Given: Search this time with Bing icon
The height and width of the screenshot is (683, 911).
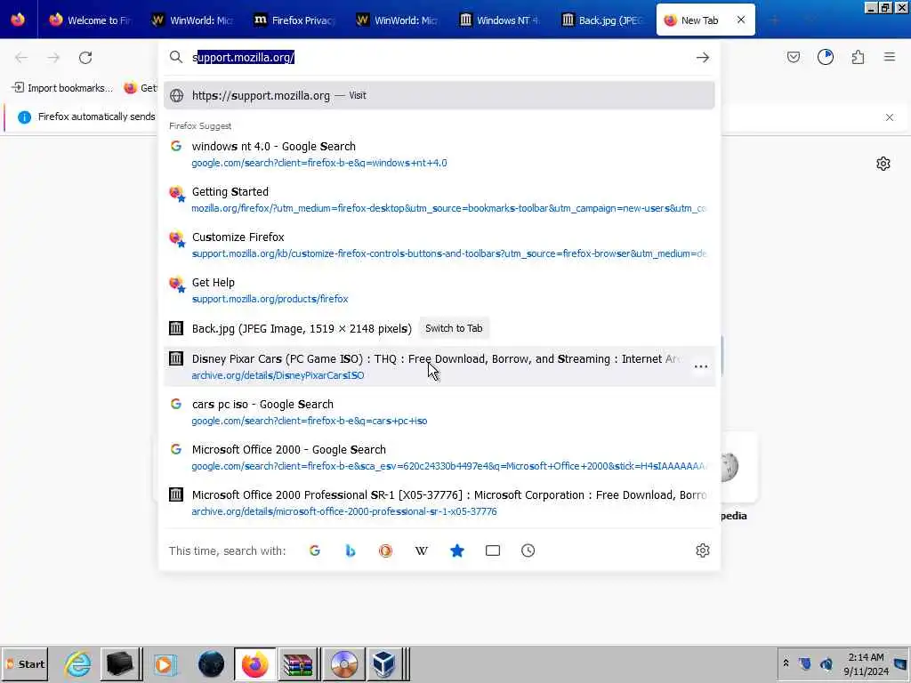Looking at the screenshot, I should click(351, 550).
